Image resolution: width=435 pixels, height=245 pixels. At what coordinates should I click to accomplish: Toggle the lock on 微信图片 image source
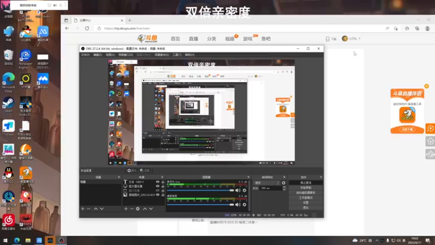pos(163,195)
